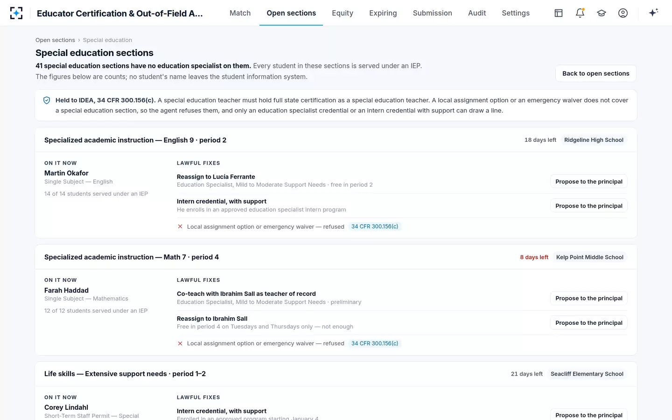Switch to Submission tab
The image size is (672, 420).
(433, 13)
